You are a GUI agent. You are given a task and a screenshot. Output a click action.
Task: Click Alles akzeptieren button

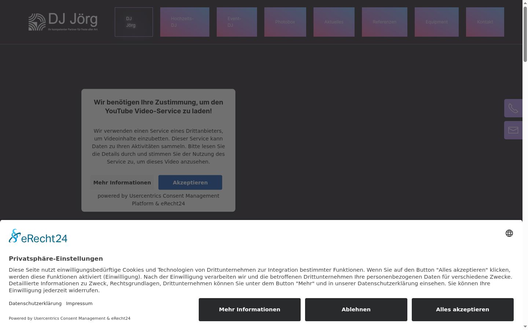(x=463, y=309)
